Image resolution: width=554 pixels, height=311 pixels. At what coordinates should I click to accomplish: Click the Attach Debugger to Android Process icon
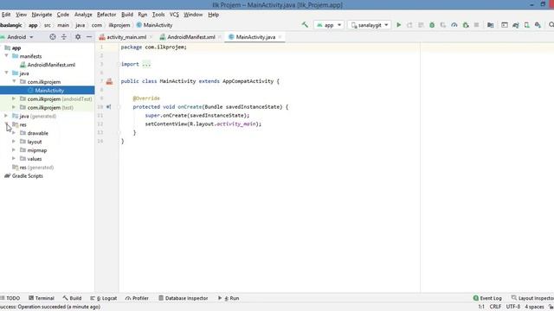466,25
